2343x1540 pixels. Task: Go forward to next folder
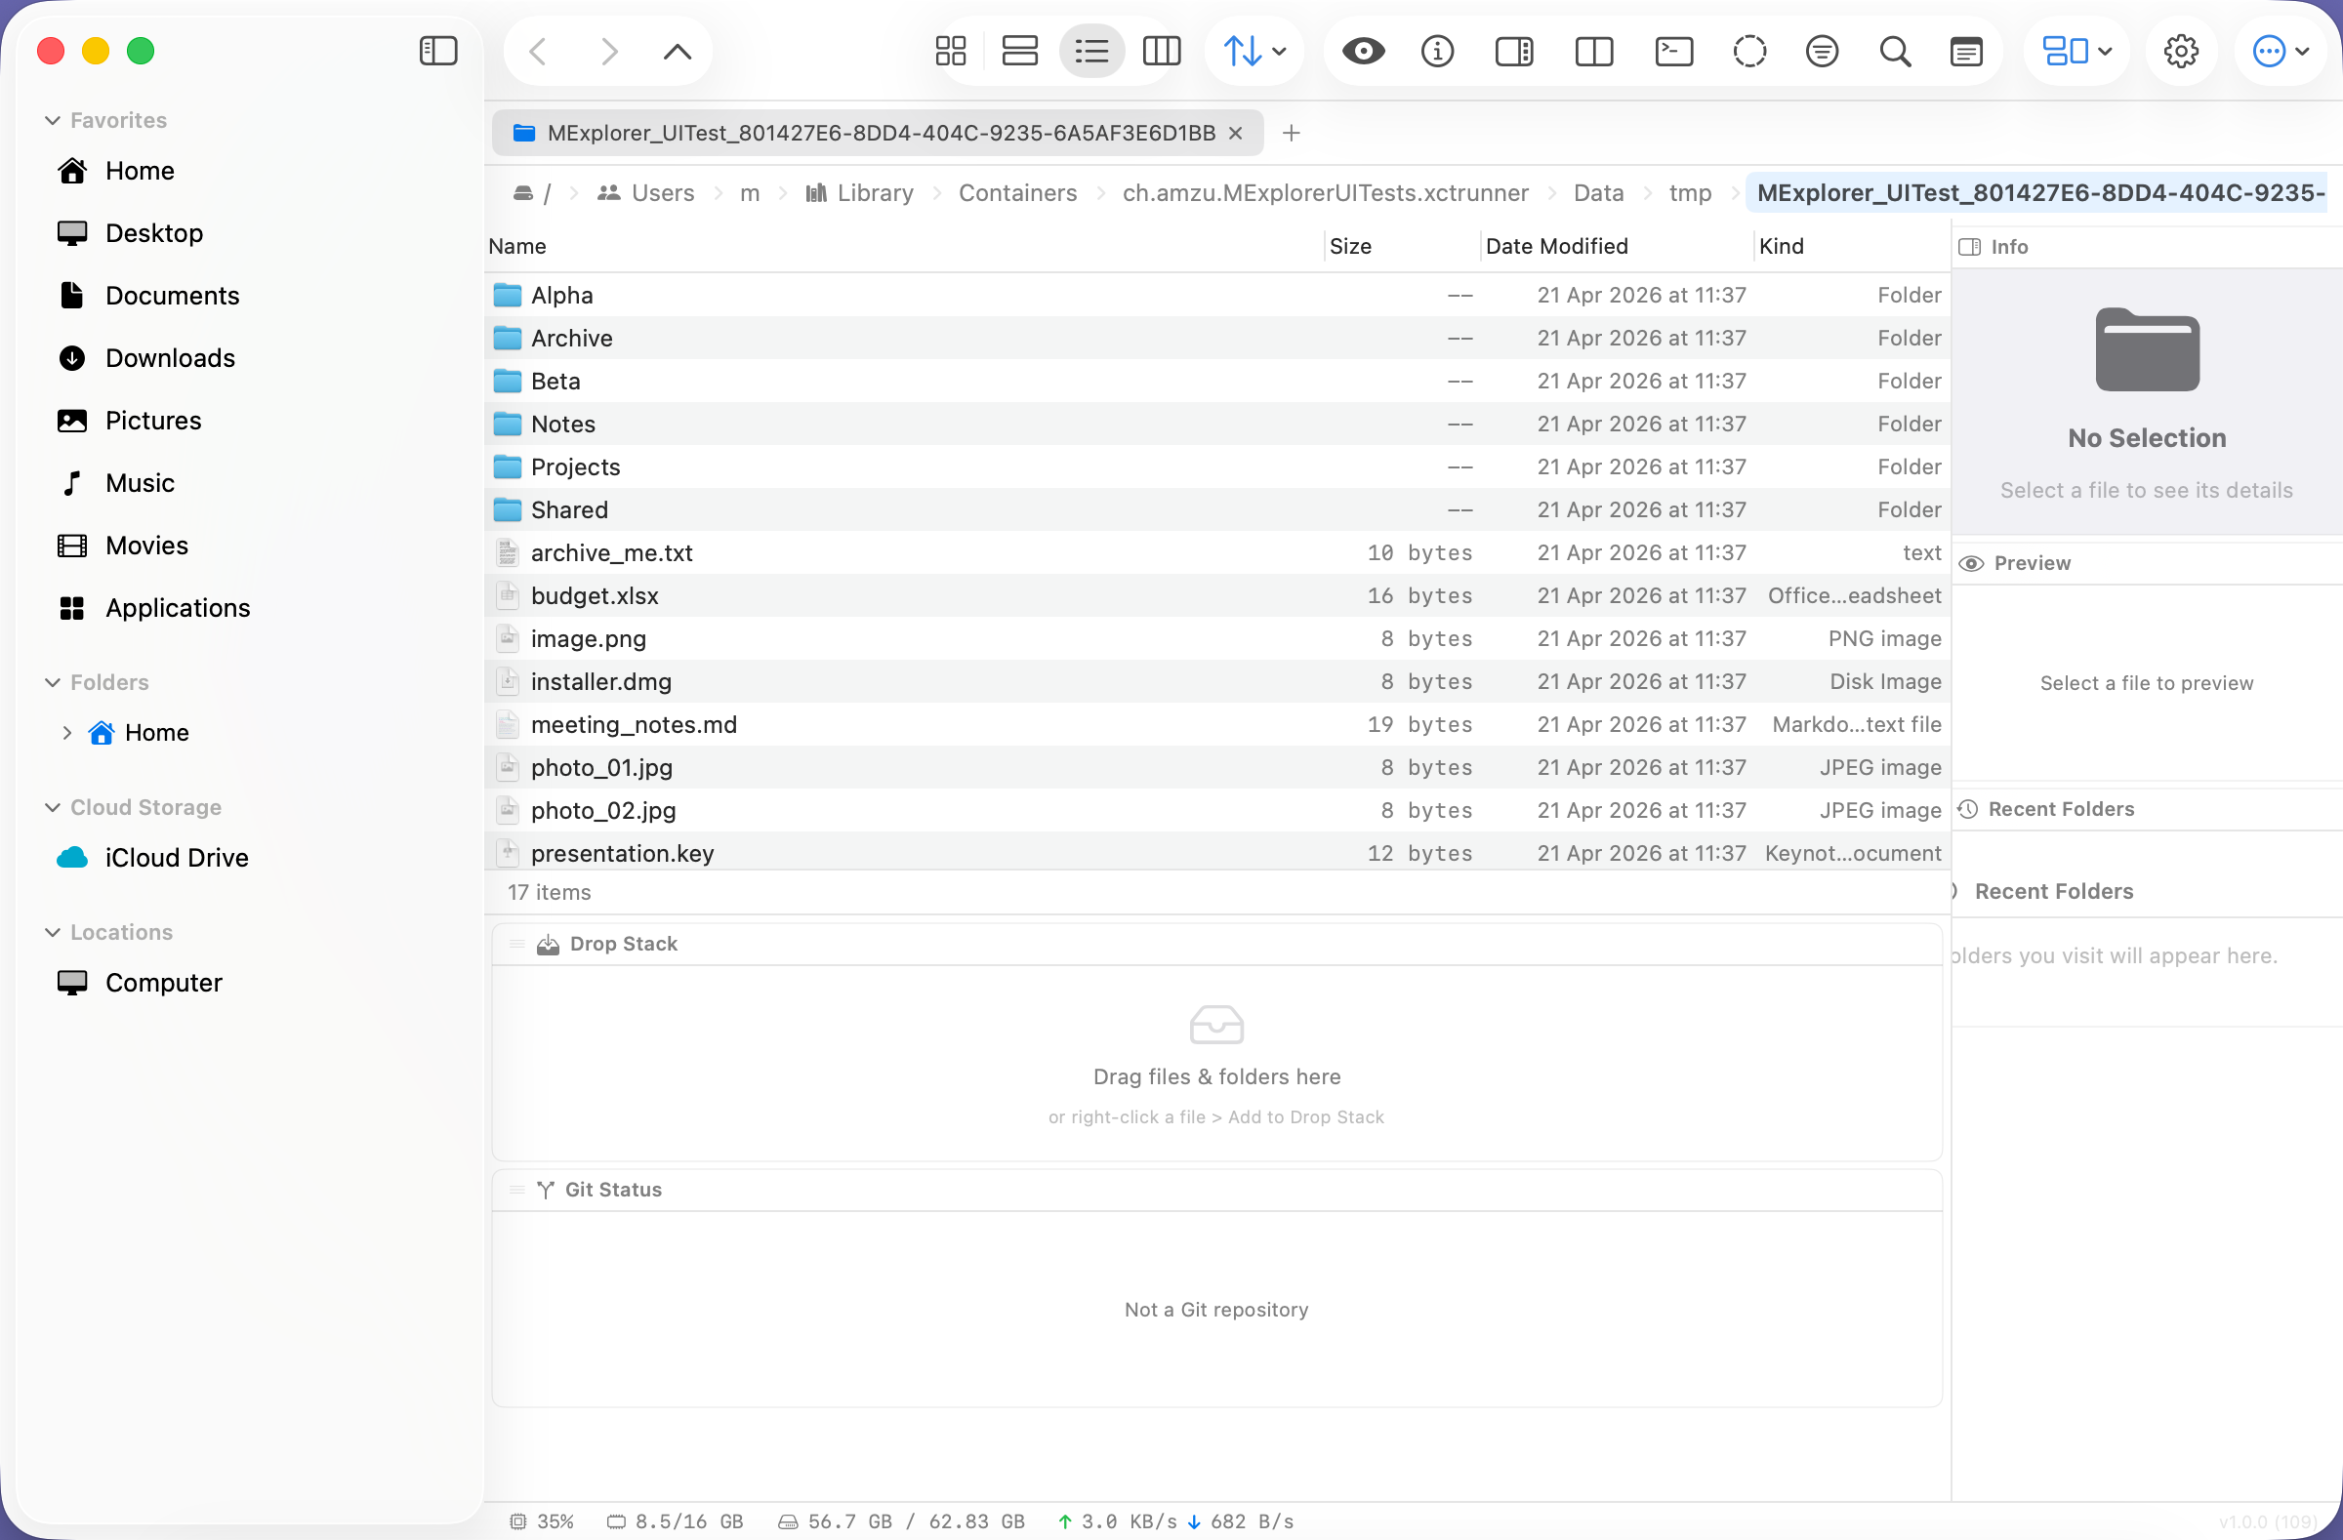609,51
